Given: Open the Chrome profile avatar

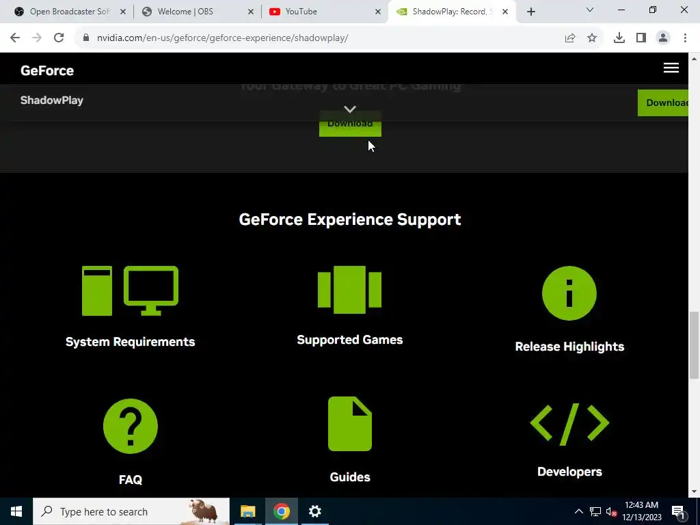Looking at the screenshot, I should point(663,38).
